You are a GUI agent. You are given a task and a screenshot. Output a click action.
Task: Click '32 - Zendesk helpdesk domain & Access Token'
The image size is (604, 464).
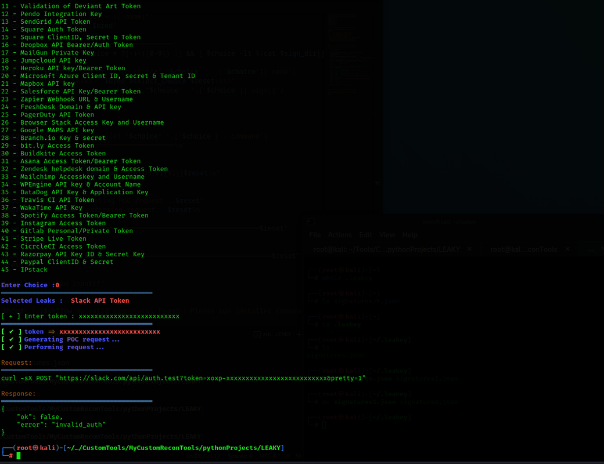click(84, 169)
